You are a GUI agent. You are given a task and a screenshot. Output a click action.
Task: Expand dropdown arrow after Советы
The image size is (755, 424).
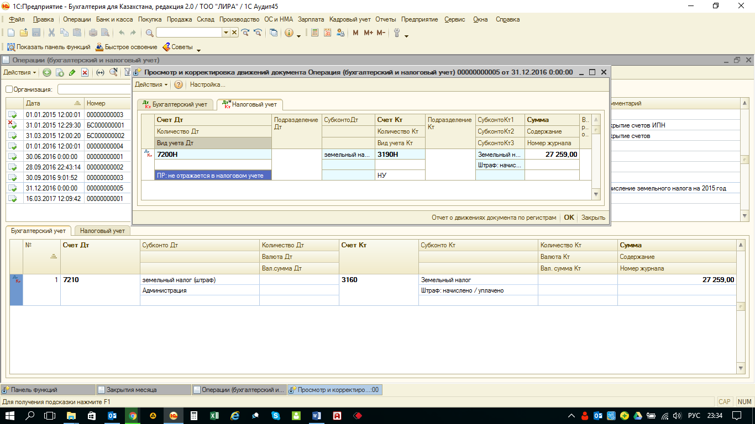198,50
